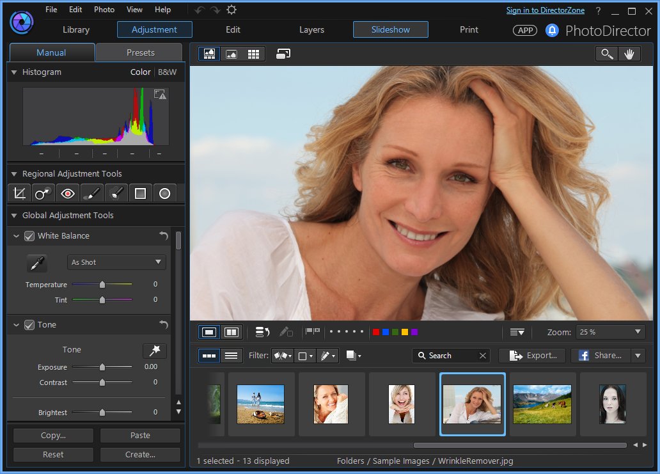Screen dimensions: 660x474
Task: Enable single photo view mode
Action: (x=209, y=333)
